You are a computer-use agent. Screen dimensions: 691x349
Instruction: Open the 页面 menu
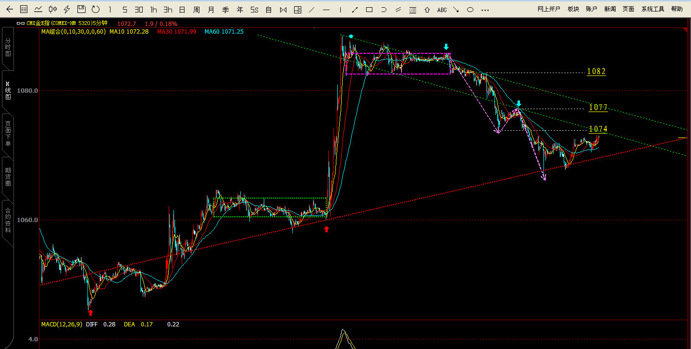(x=628, y=9)
